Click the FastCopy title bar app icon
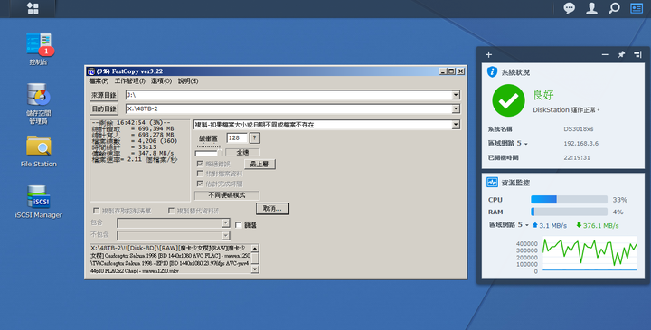651x330 pixels. point(91,71)
